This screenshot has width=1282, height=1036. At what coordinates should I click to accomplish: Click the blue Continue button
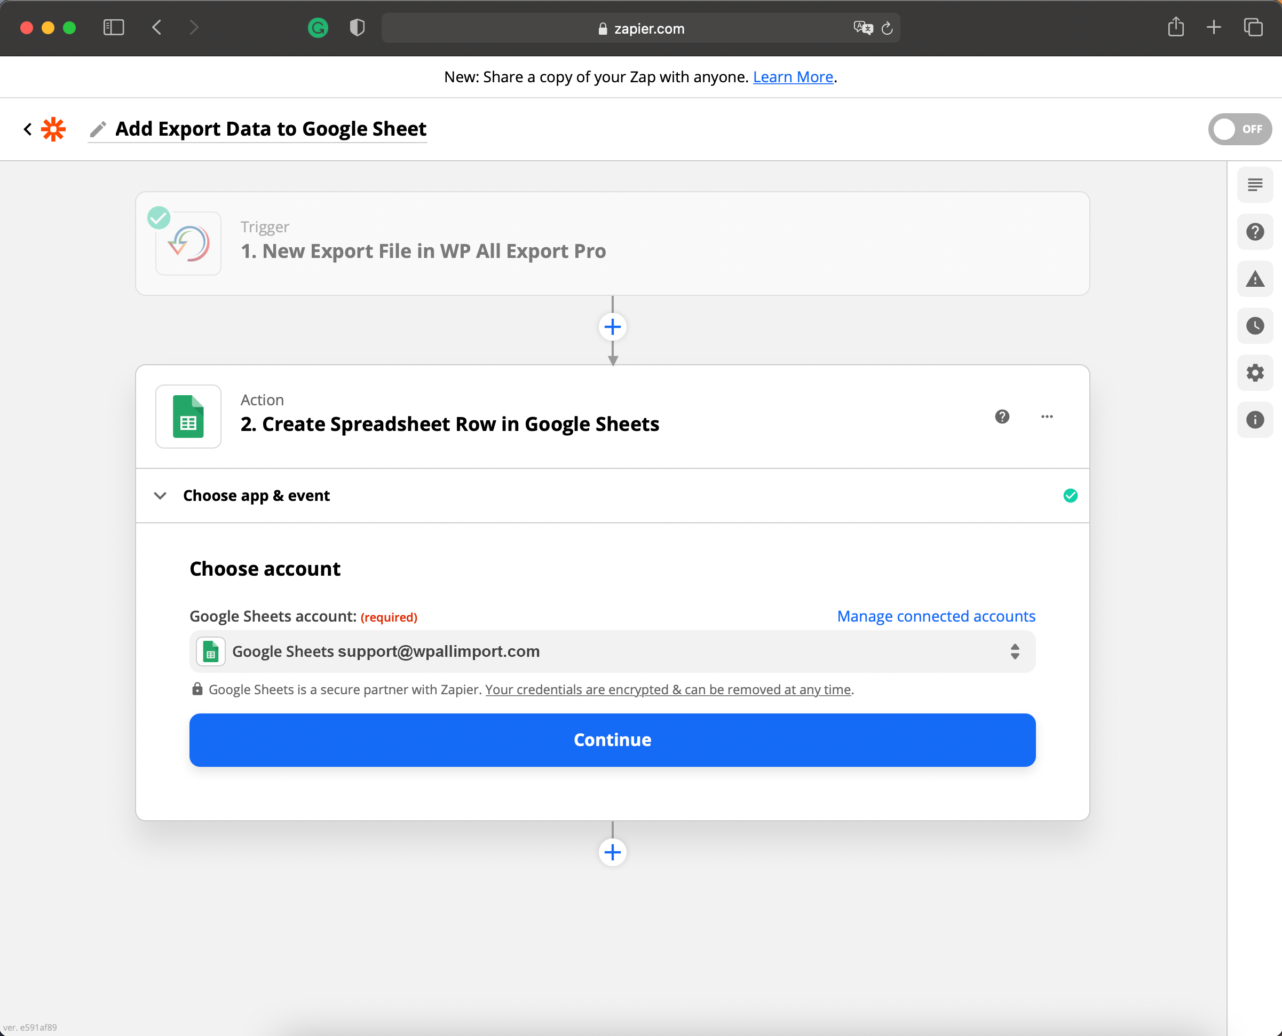[612, 740]
